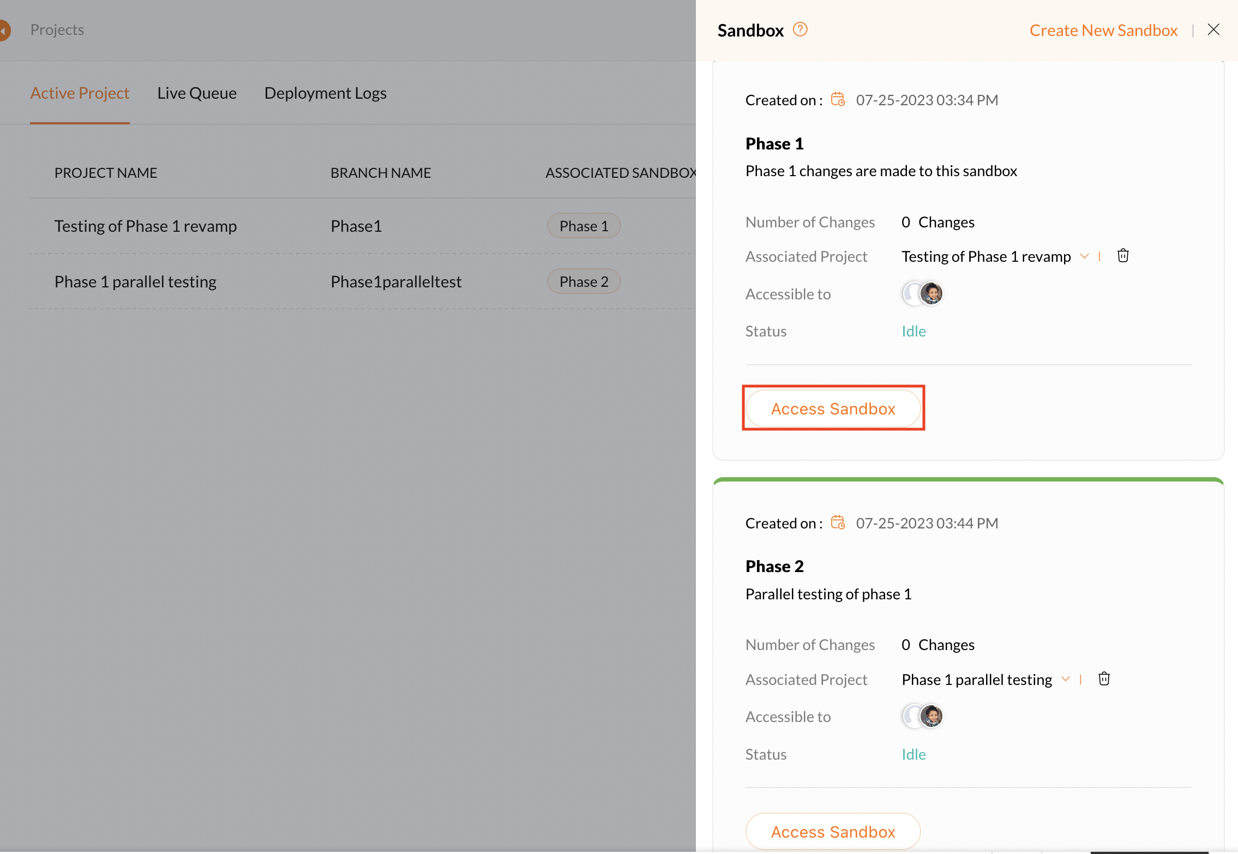Click Create New Sandbox link

pyautogui.click(x=1103, y=31)
